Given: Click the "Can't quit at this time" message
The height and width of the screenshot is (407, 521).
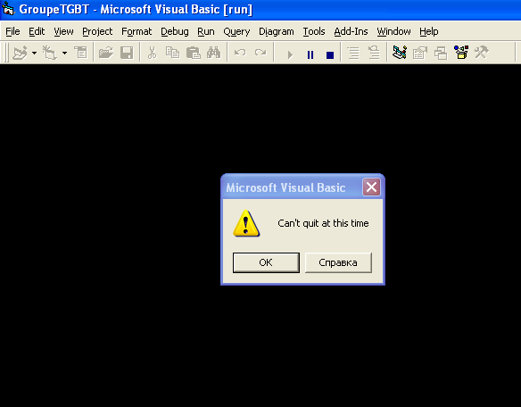Looking at the screenshot, I should (323, 223).
